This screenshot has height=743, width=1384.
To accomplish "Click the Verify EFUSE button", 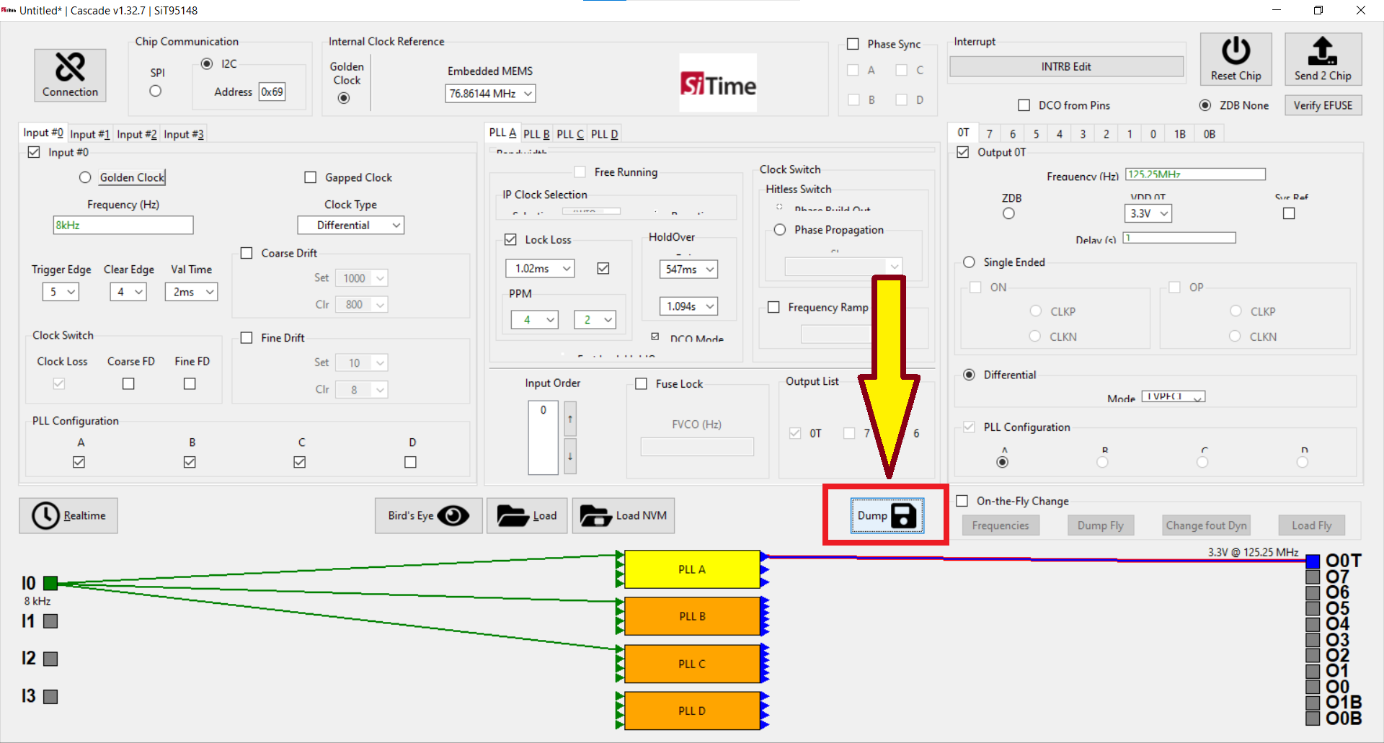I will [1323, 105].
